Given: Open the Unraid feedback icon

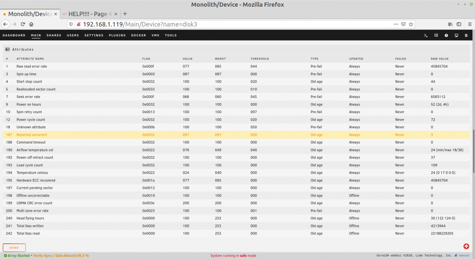Looking at the screenshot, I should click(436, 36).
